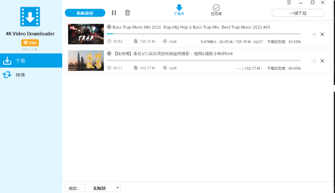Viewport: 335px width, 193px height.
Task: Switch to the 下载中 downloading tab
Action: (179, 10)
